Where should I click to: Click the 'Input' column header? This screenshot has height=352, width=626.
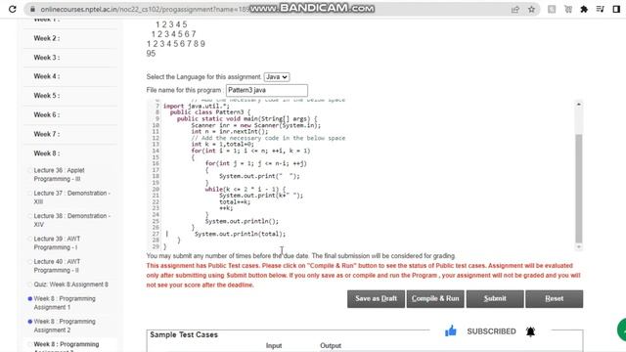click(x=274, y=345)
